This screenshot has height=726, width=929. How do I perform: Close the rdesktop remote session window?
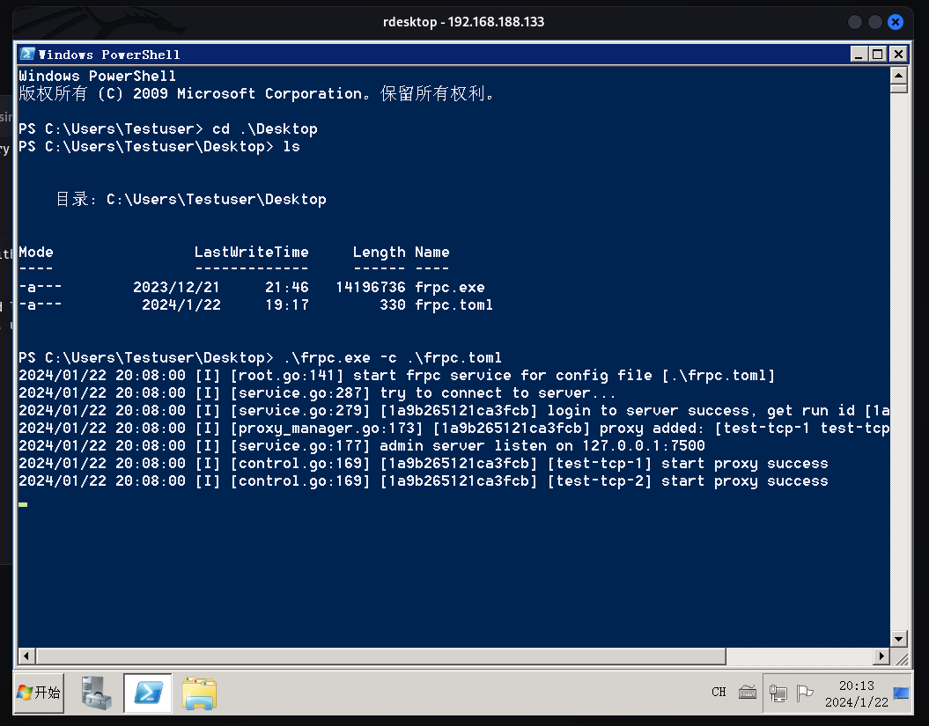896,22
